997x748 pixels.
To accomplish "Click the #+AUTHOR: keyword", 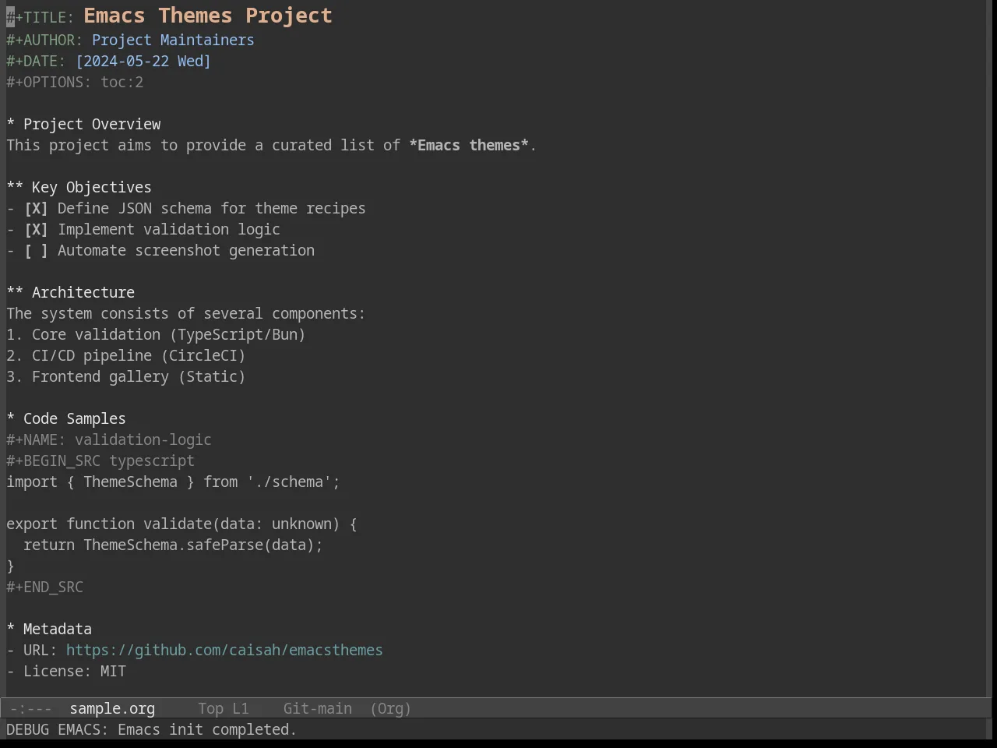I will (x=44, y=41).
